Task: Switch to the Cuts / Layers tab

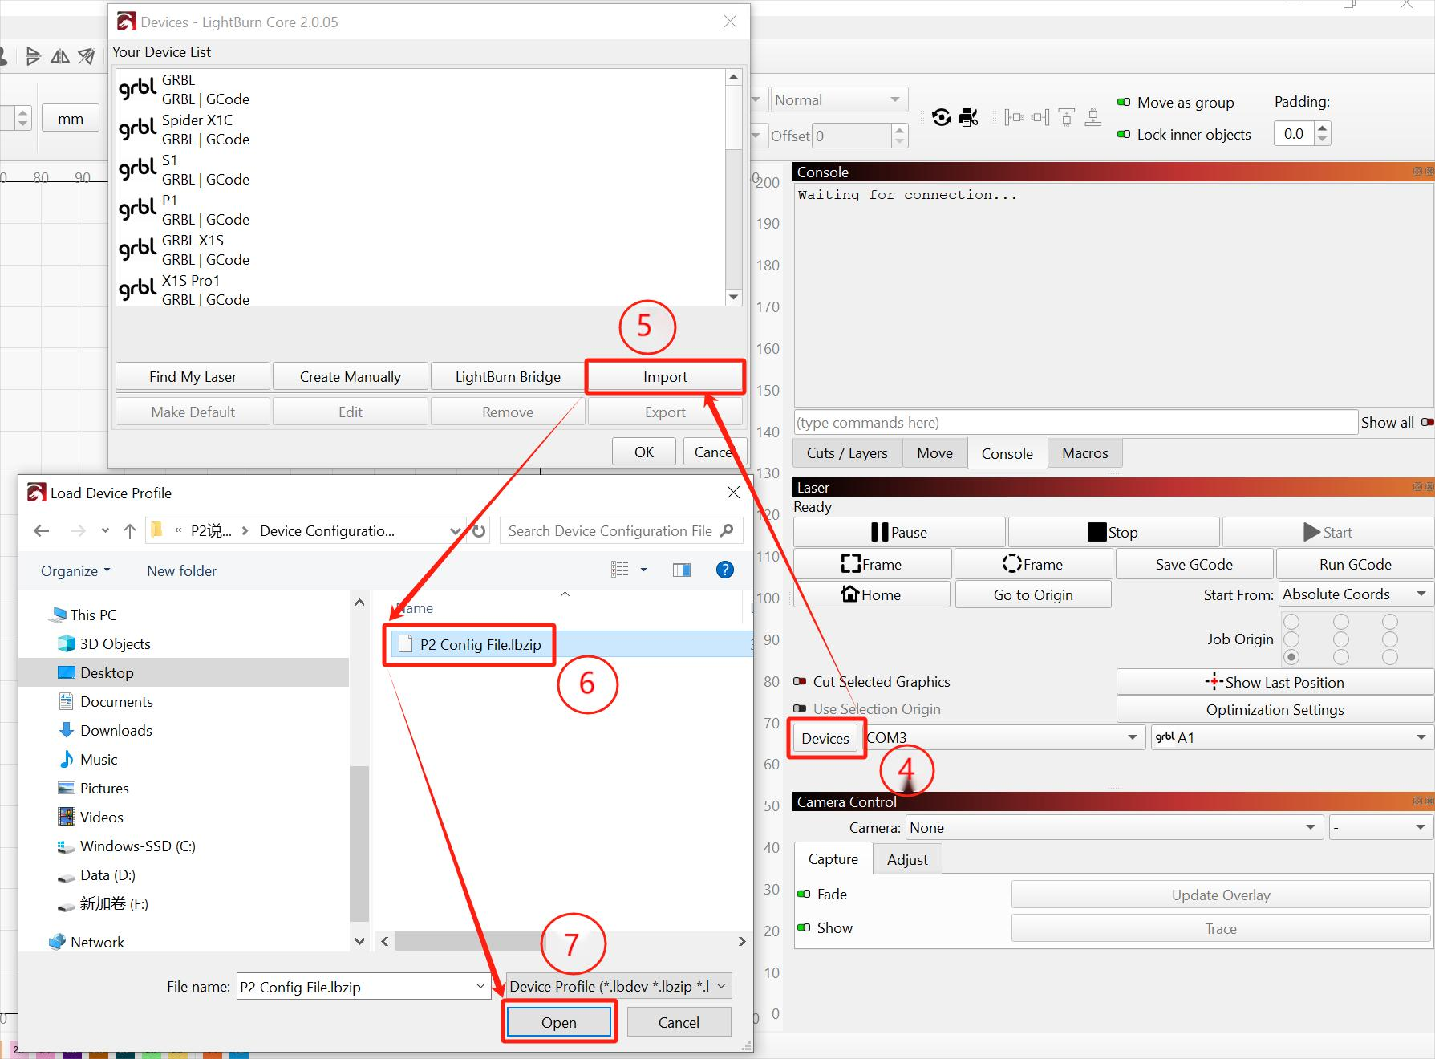Action: point(847,453)
